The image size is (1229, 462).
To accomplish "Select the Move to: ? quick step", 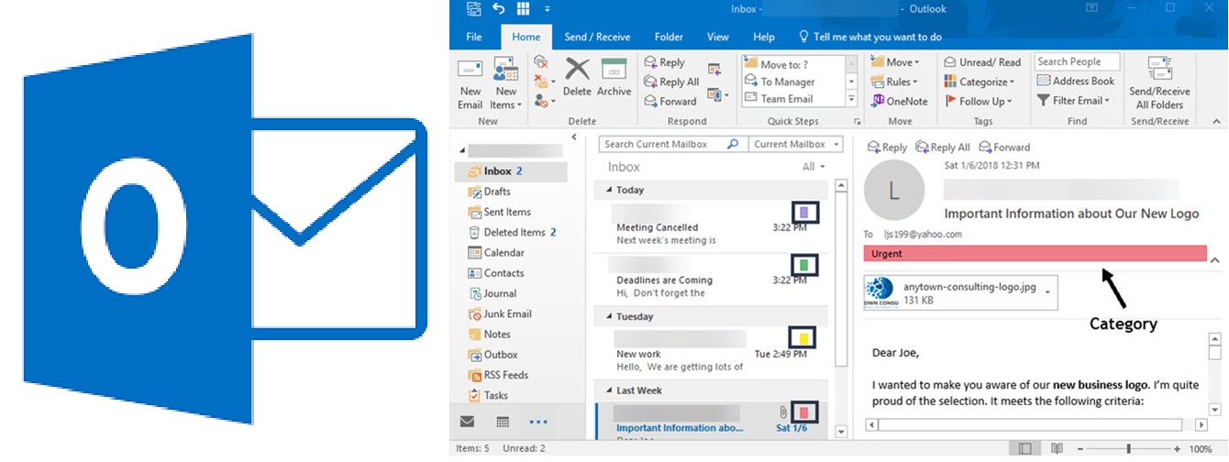I will tap(794, 64).
